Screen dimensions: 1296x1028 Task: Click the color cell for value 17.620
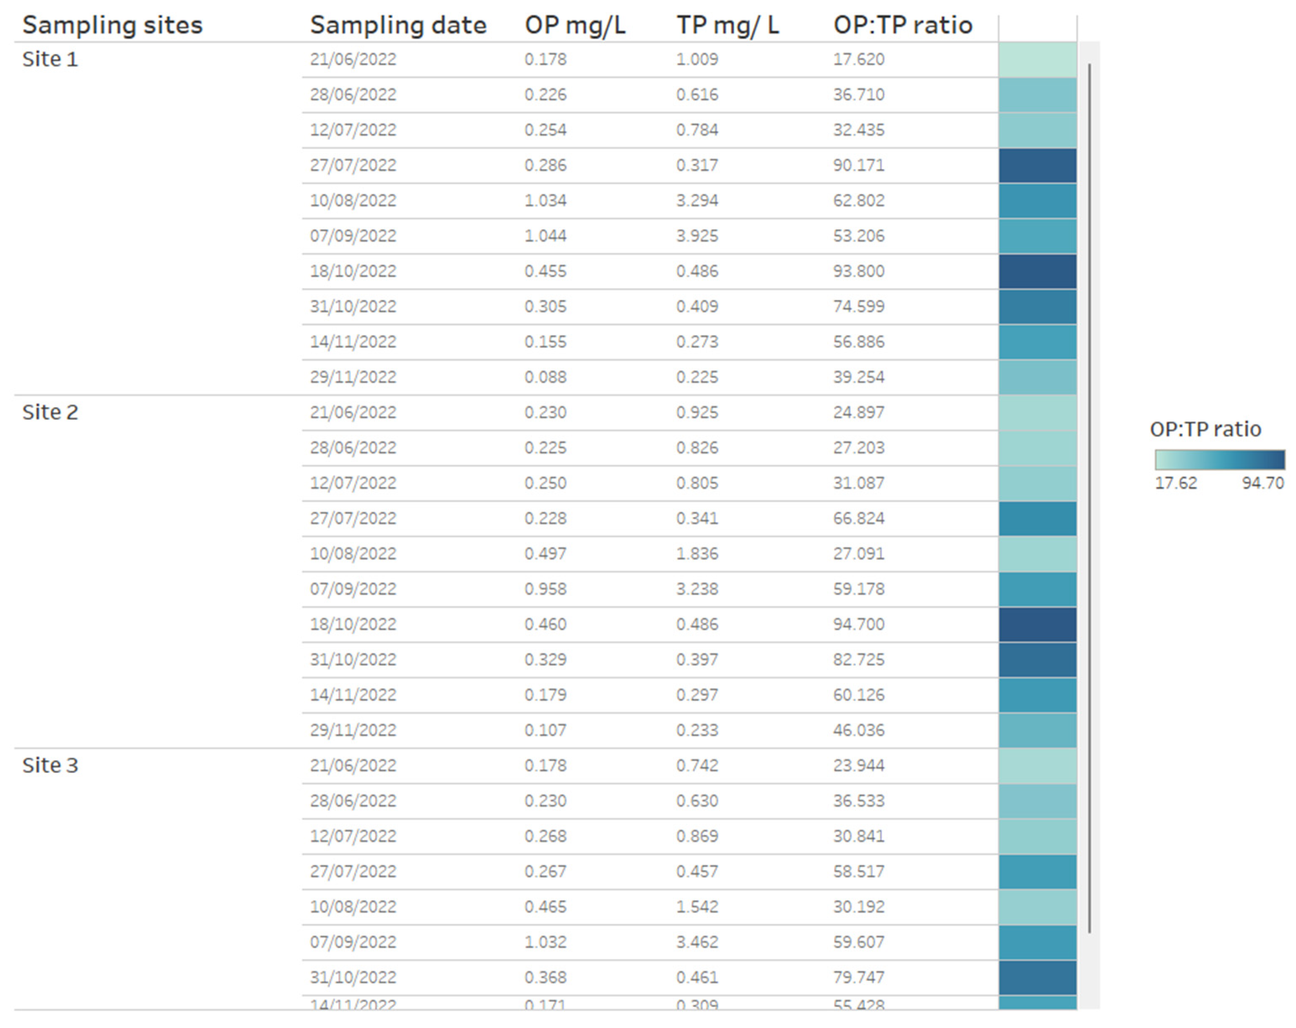(1038, 60)
